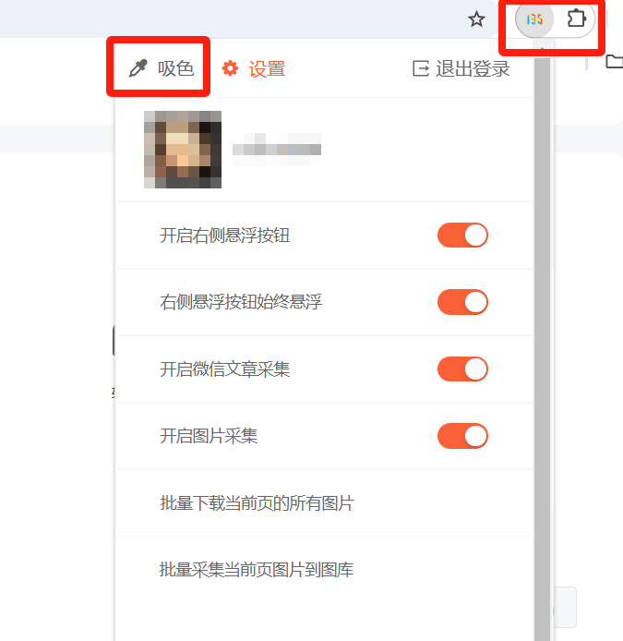Switch to the 设置 tab label
The width and height of the screenshot is (623, 641).
coord(267,68)
